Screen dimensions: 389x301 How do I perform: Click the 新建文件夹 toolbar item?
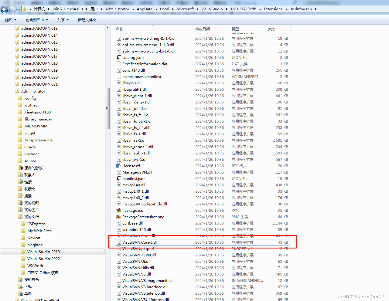pos(87,19)
